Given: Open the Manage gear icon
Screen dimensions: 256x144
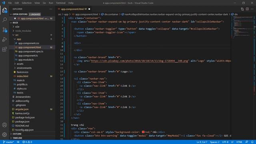Looking at the screenshot, I should [4, 134].
